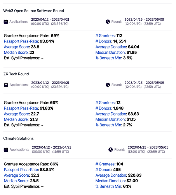Open Average Donation link showing $20.63
The width and height of the screenshot is (176, 195).
point(111,175)
